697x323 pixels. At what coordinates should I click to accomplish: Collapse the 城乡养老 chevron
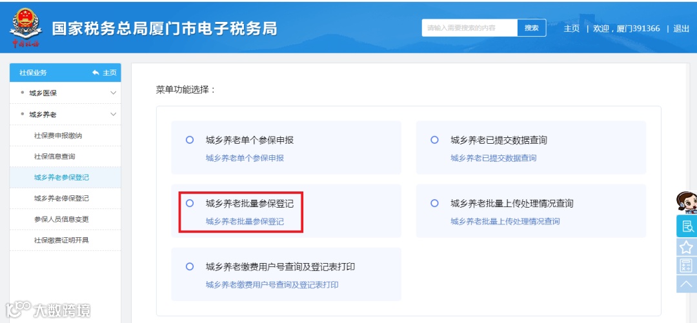tap(114, 114)
